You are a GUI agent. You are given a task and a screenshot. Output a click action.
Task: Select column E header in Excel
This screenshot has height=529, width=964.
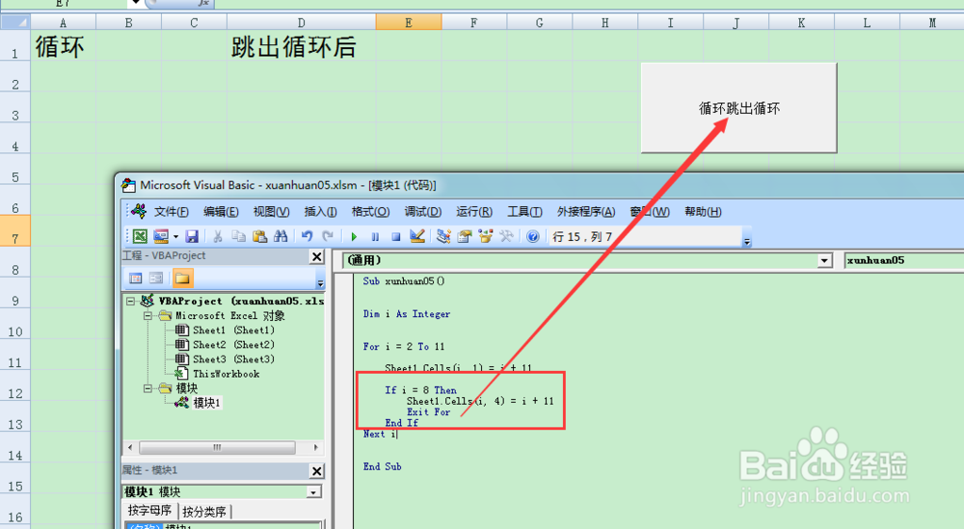(x=409, y=23)
